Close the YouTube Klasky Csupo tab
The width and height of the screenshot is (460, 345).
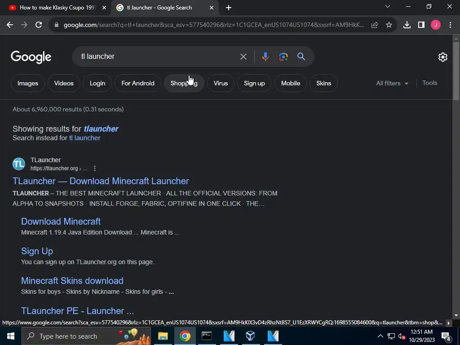(104, 8)
